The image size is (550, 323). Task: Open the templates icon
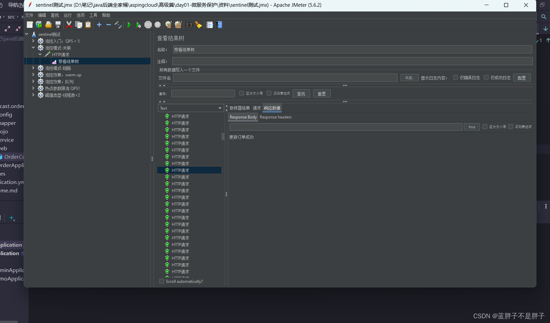tap(39, 25)
